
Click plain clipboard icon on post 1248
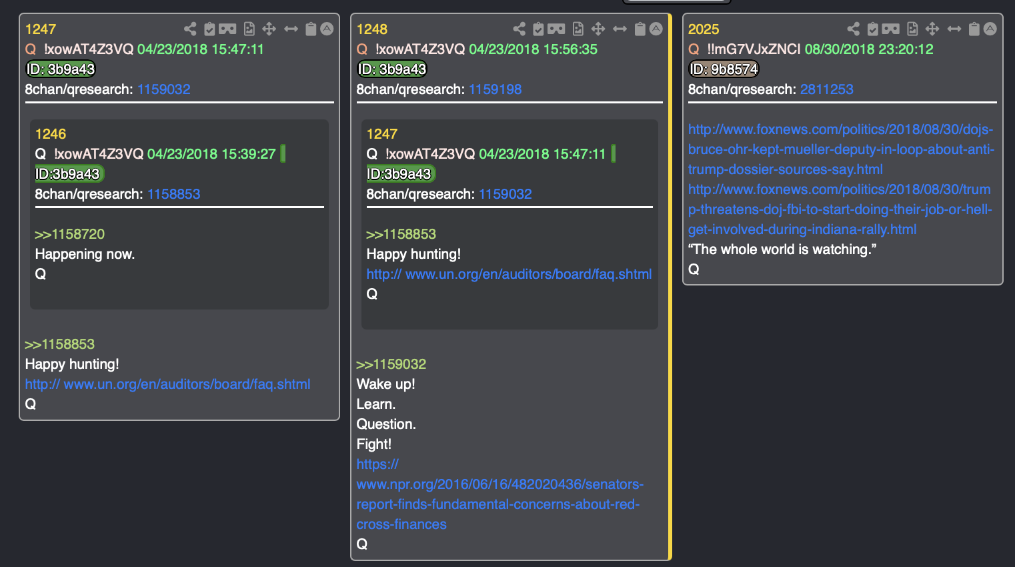[x=640, y=29]
